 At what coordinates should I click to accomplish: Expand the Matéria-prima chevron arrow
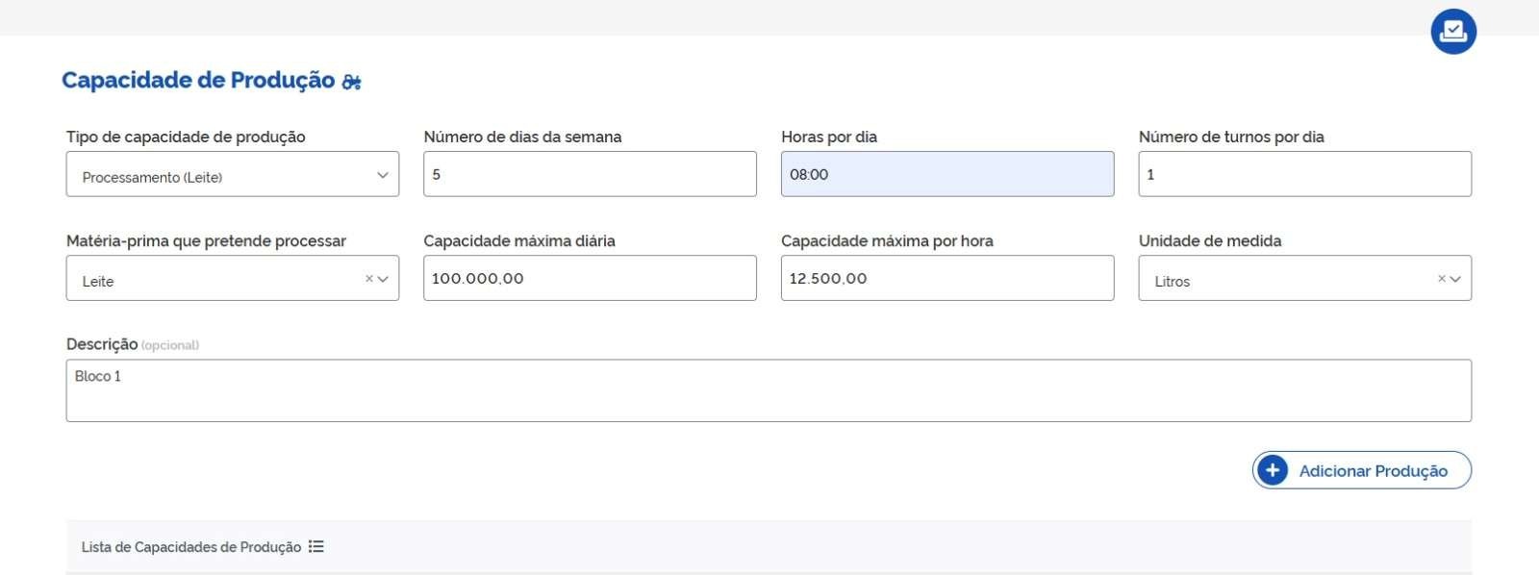(x=383, y=279)
